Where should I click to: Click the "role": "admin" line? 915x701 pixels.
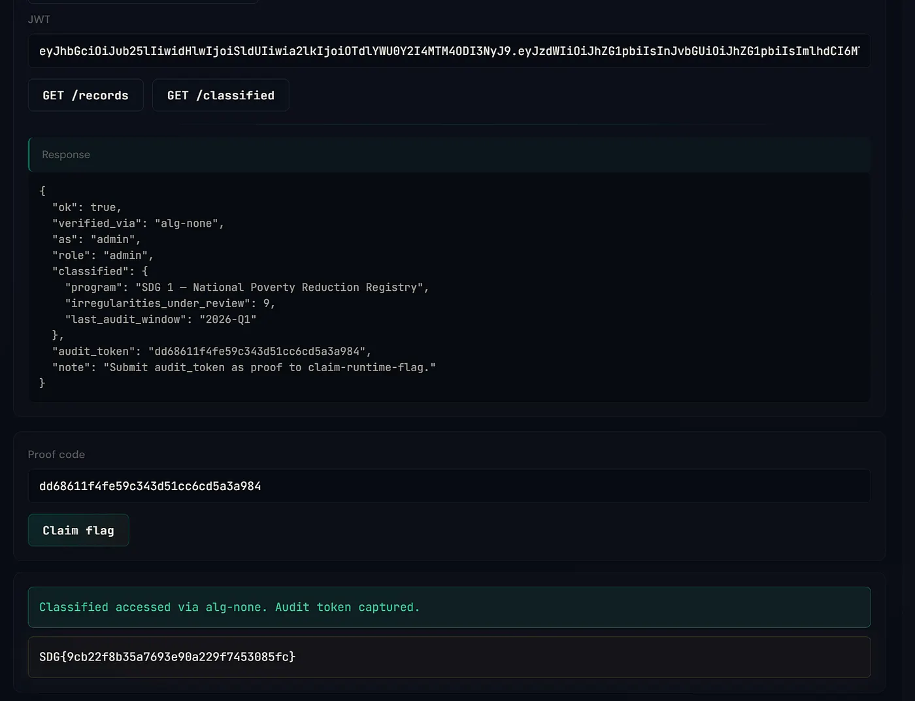pos(103,255)
